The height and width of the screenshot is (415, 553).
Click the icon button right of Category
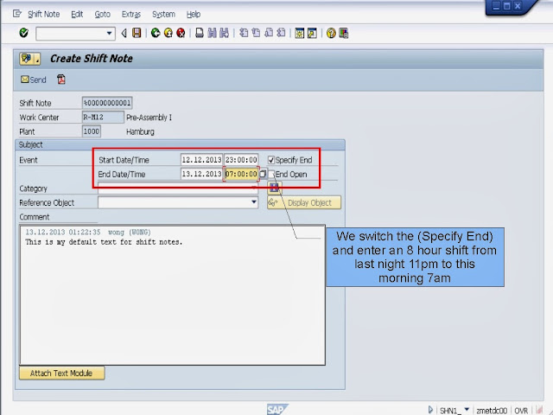(x=275, y=188)
